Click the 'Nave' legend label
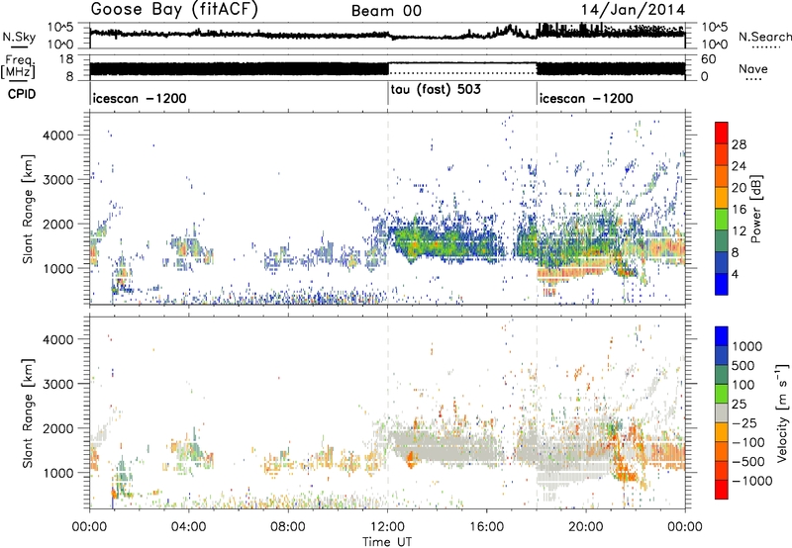Screen dimensions: 792x548 point(753,68)
